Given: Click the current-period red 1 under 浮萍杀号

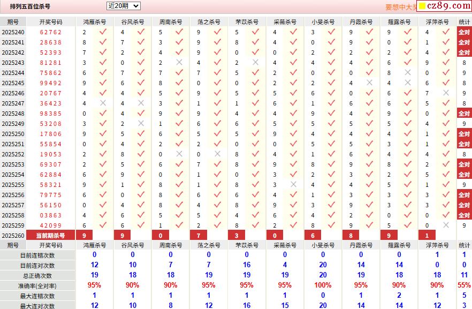Looking at the screenshot, I should pyautogui.click(x=427, y=236).
